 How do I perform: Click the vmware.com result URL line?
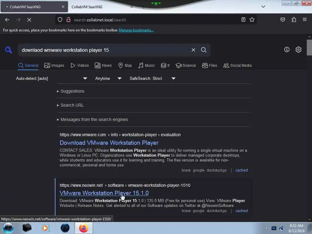[120, 135]
